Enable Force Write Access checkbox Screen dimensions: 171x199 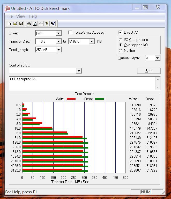point(70,33)
